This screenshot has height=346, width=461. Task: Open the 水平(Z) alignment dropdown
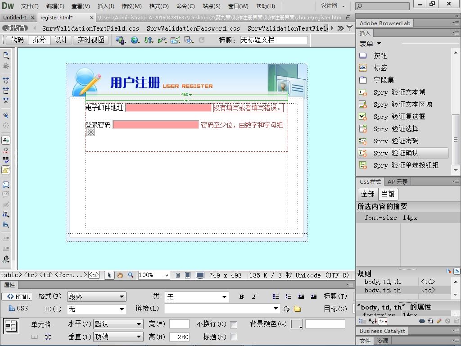[118, 324]
